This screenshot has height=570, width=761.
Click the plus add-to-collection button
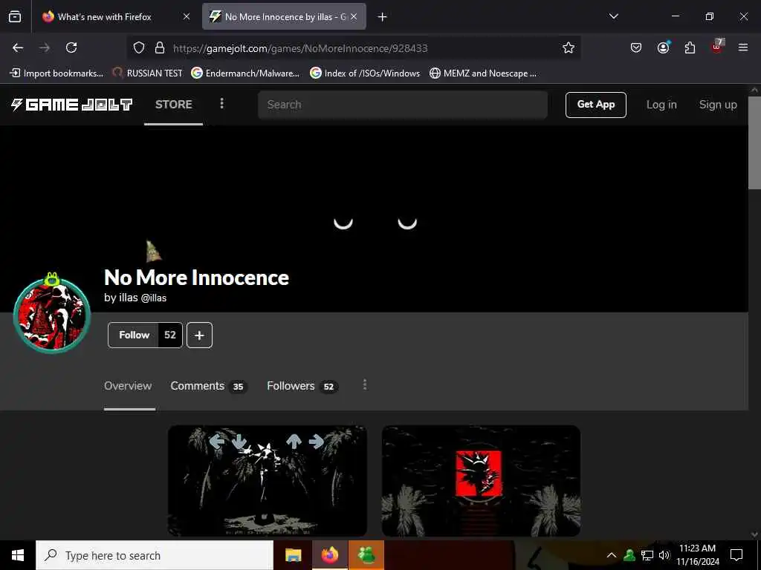tap(199, 335)
